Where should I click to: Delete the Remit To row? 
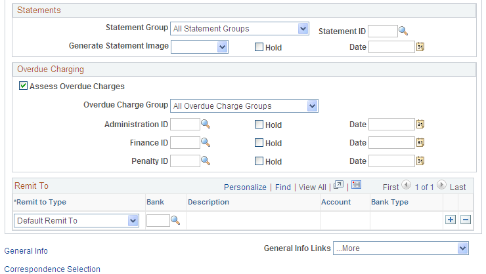point(466,220)
